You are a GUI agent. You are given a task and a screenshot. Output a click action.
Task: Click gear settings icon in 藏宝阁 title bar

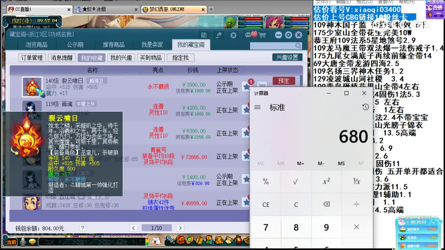[x=289, y=35]
